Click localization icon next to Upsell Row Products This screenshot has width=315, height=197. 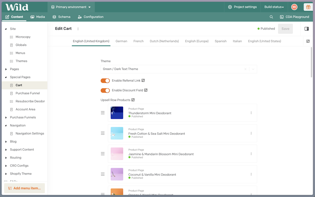coord(133,100)
